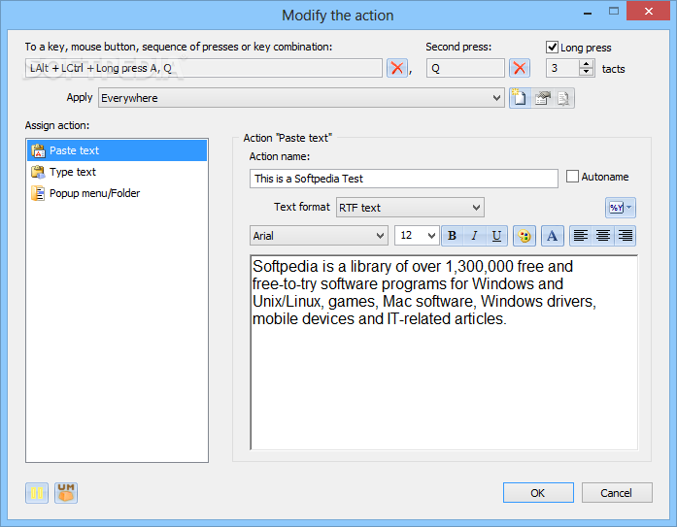Toggle Underline formatting
Viewport: 677px width, 527px height.
[x=496, y=236]
